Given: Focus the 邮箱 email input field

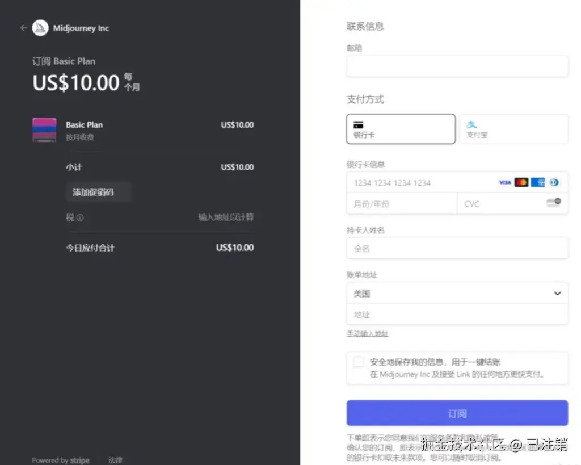Looking at the screenshot, I should point(457,66).
